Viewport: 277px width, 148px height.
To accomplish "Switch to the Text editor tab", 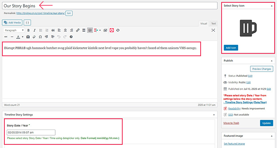I will click(213, 23).
